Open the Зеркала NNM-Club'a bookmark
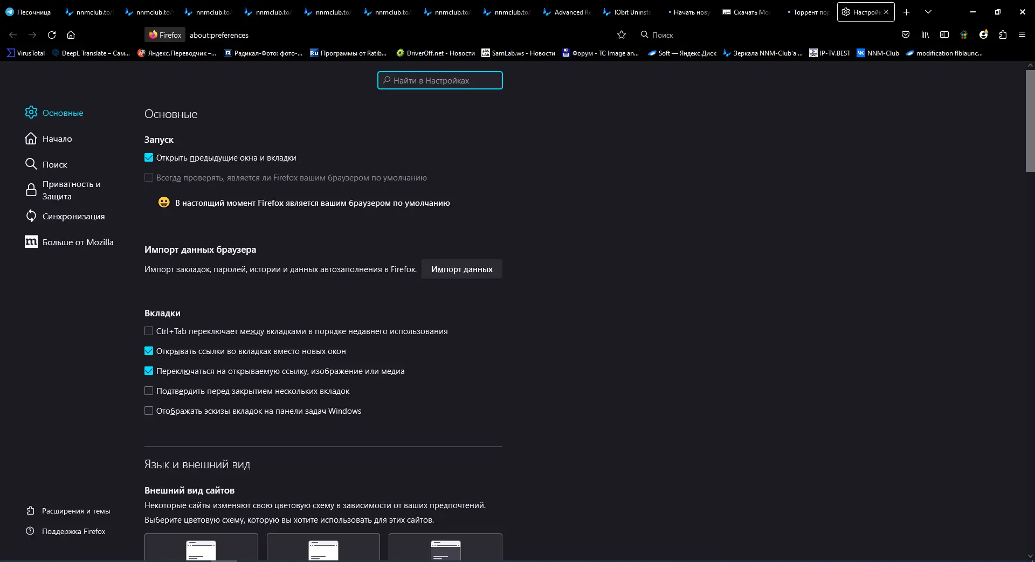 pos(763,53)
